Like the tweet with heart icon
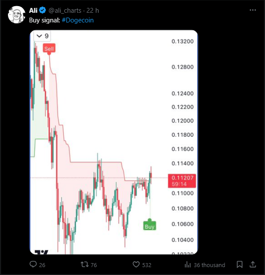Screen dimensions: 265x275 tap(136, 264)
